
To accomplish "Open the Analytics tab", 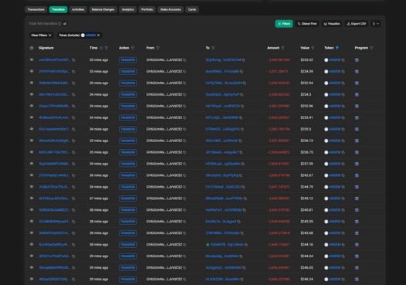I will pos(128,9).
